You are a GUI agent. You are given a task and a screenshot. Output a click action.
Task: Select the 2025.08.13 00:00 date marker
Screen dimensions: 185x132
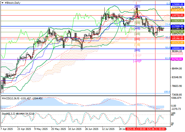[x=136, y=129]
